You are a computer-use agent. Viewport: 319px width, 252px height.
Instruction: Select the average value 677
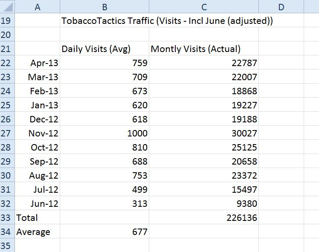tap(104, 231)
